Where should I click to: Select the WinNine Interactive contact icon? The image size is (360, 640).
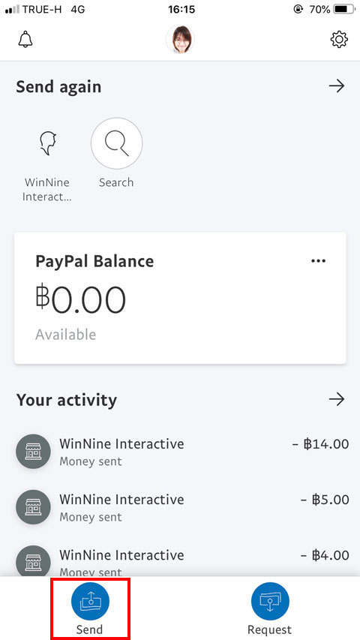[x=47, y=143]
